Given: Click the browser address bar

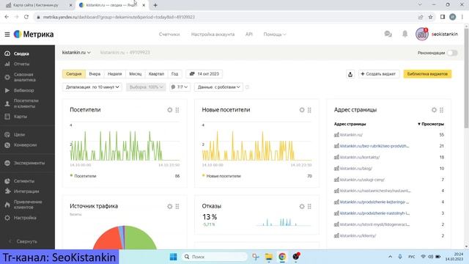Looking at the screenshot, I should [x=224, y=17].
